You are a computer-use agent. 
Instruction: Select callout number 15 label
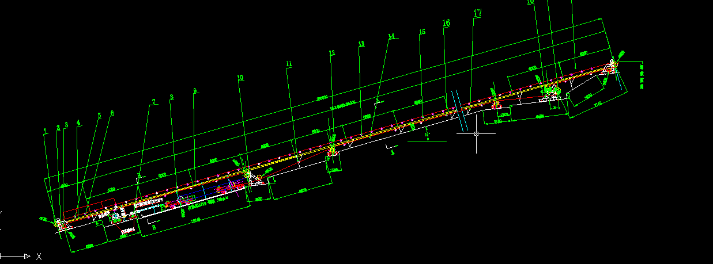click(x=422, y=32)
